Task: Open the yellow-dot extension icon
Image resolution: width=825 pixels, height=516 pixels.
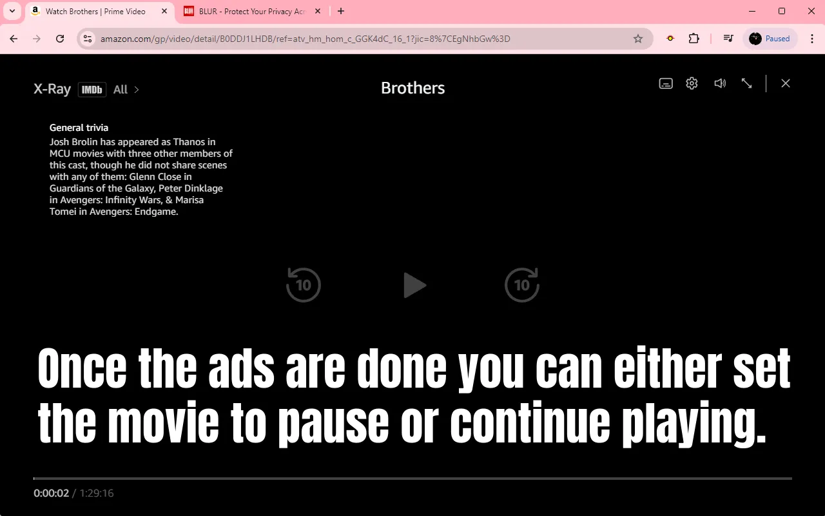Action: point(670,39)
